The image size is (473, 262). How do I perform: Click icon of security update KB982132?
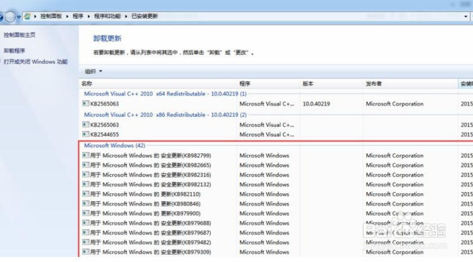click(x=86, y=184)
